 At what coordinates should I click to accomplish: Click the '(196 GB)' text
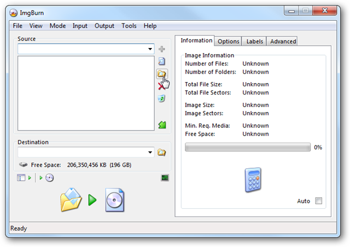[120, 165]
